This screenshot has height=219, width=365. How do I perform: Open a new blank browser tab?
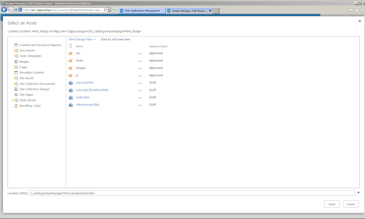216,11
